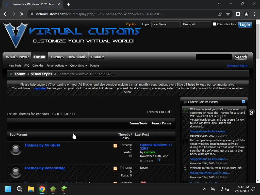Click the Login button
The height and width of the screenshot is (195, 260).
coord(245,25)
